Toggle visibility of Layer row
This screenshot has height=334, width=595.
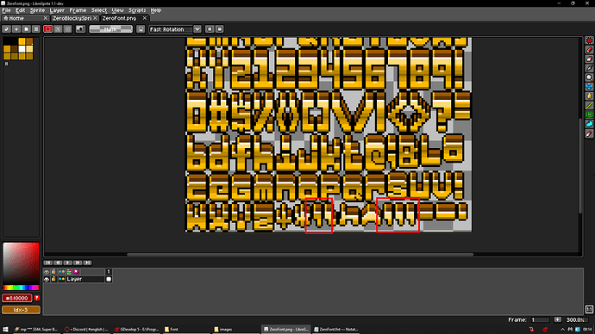(x=47, y=279)
